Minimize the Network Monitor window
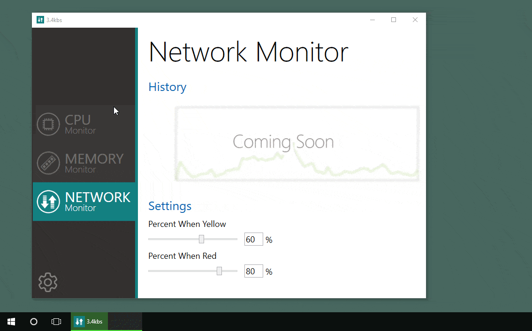The image size is (532, 331). coord(372,20)
